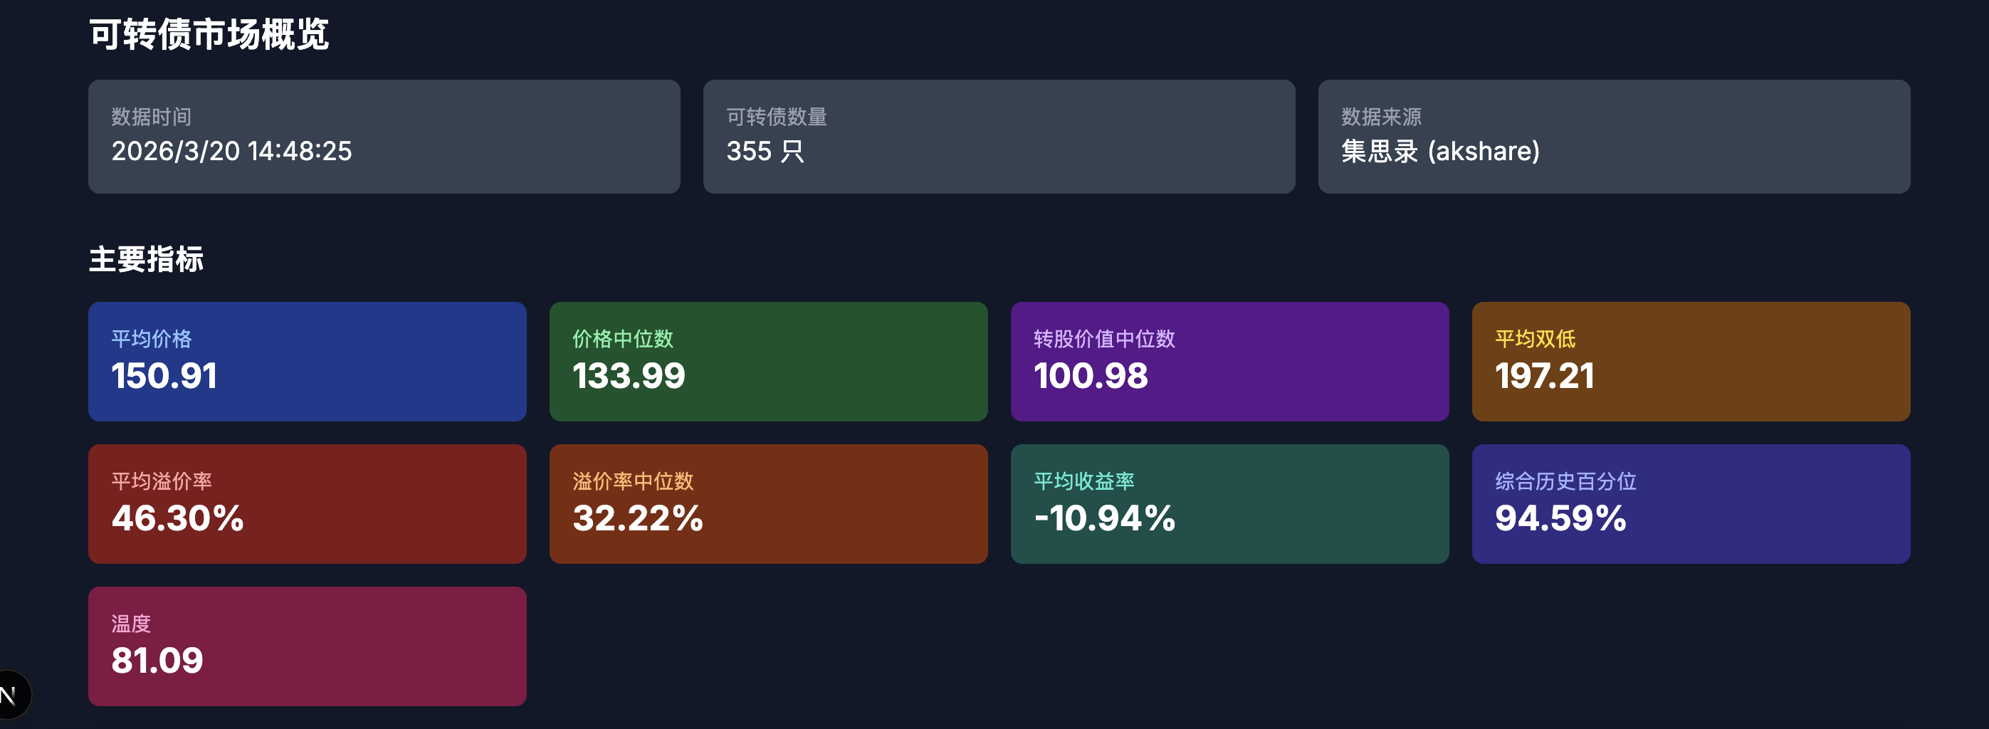Click the 平均价格 label in blue card
Image resolution: width=1989 pixels, height=729 pixels.
152,338
